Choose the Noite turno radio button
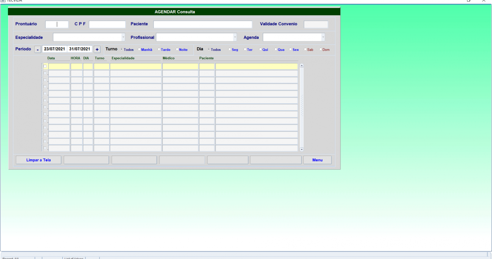The image size is (492, 259). 177,49
